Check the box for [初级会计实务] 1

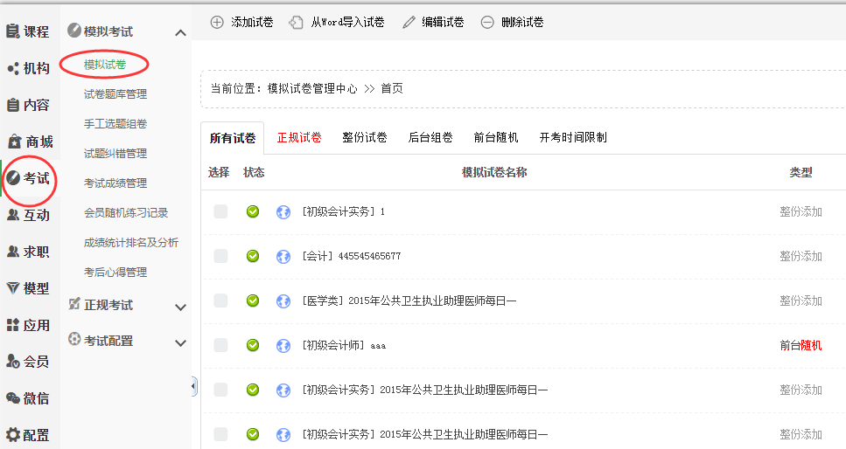tap(220, 211)
